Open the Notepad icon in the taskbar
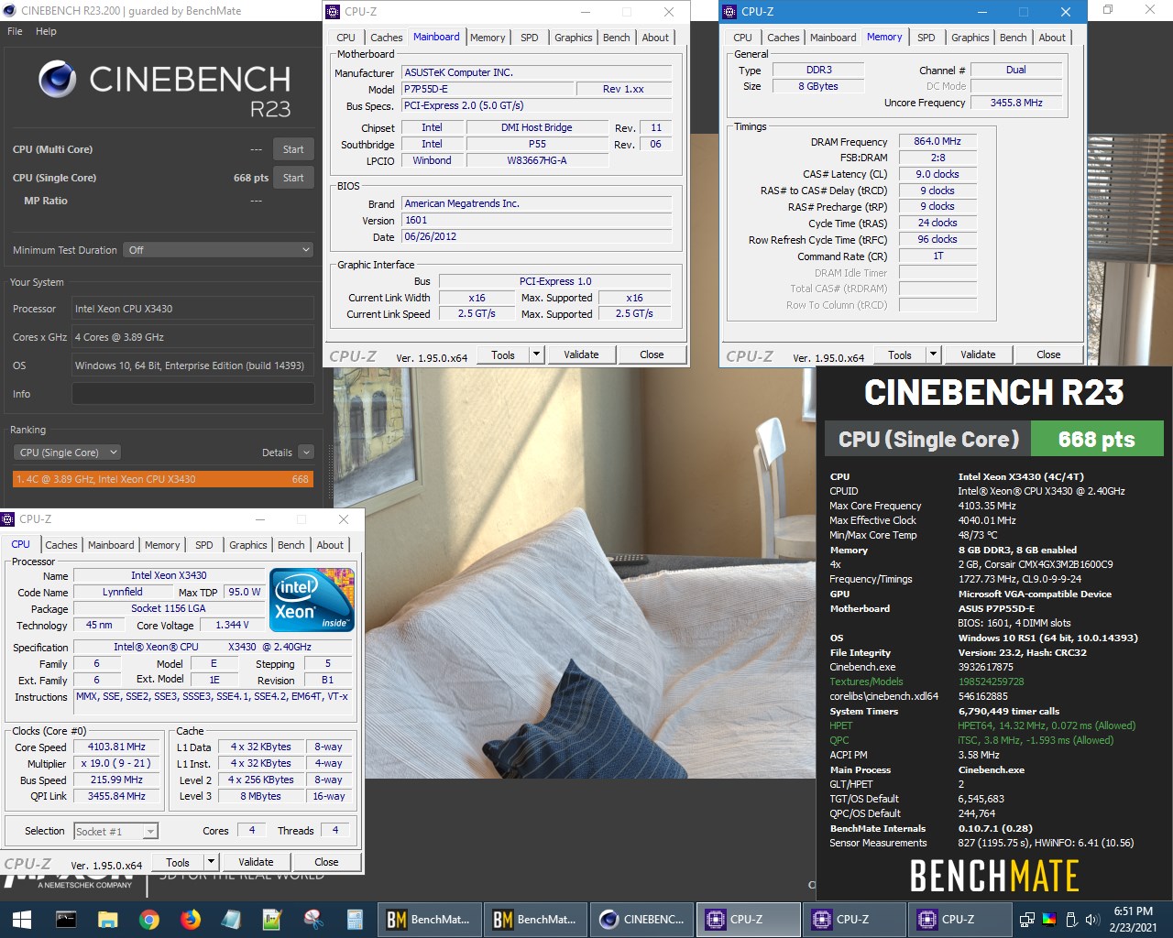 [231, 919]
